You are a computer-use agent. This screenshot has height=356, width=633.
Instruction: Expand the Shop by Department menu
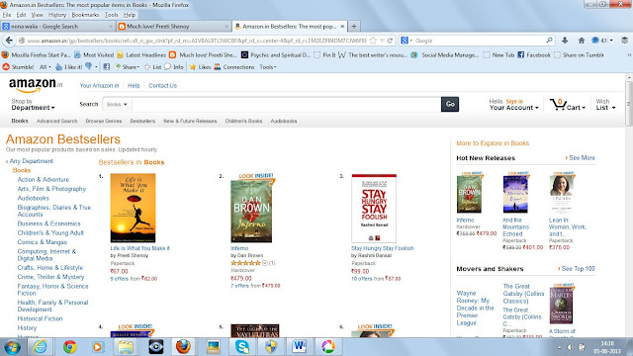pos(33,105)
